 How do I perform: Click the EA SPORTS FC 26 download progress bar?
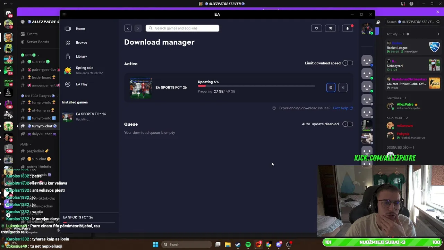pyautogui.click(x=256, y=86)
